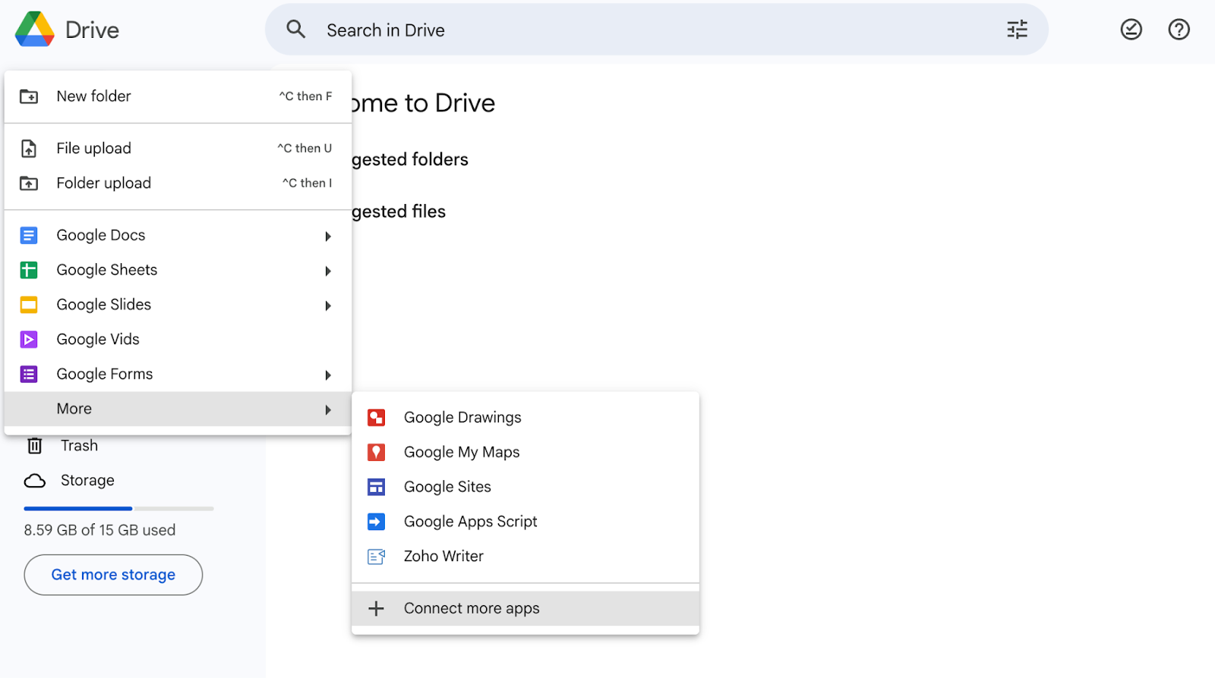The height and width of the screenshot is (678, 1215).
Task: Select Google Forms menu entry
Action: click(178, 375)
